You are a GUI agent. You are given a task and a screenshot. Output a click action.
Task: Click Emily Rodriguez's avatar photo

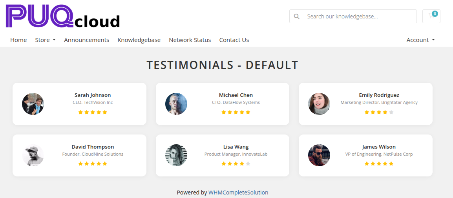click(x=319, y=104)
